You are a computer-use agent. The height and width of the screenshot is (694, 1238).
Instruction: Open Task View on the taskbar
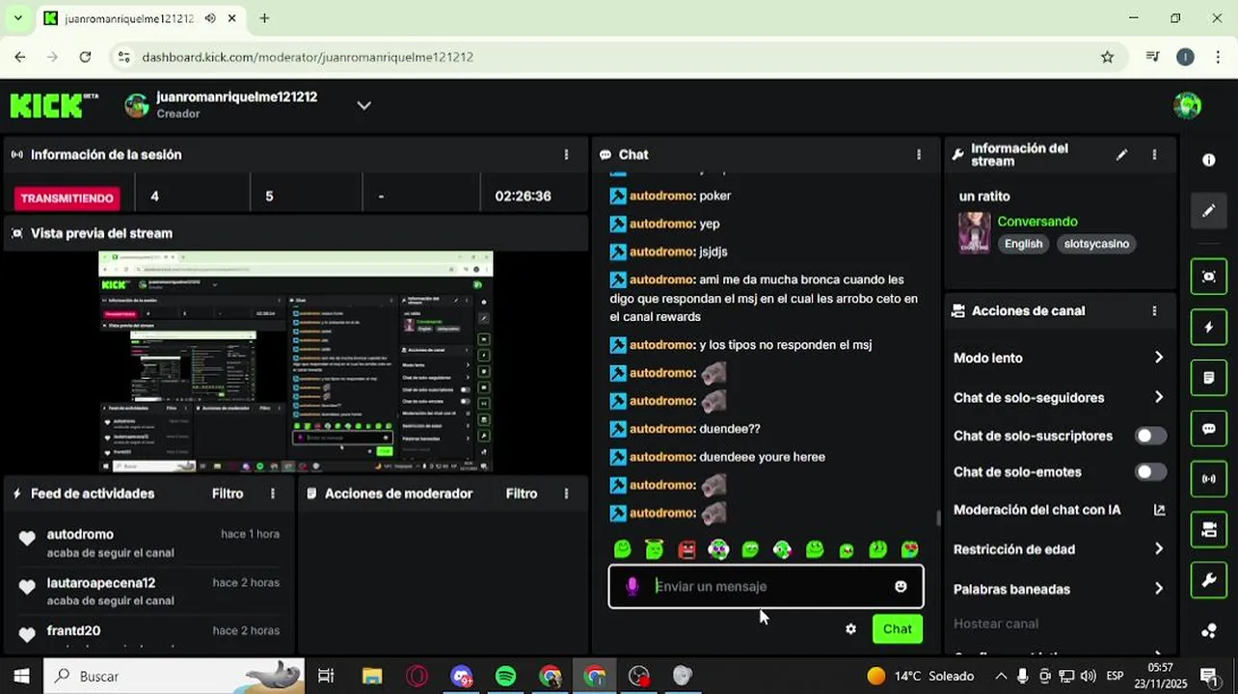pos(326,676)
